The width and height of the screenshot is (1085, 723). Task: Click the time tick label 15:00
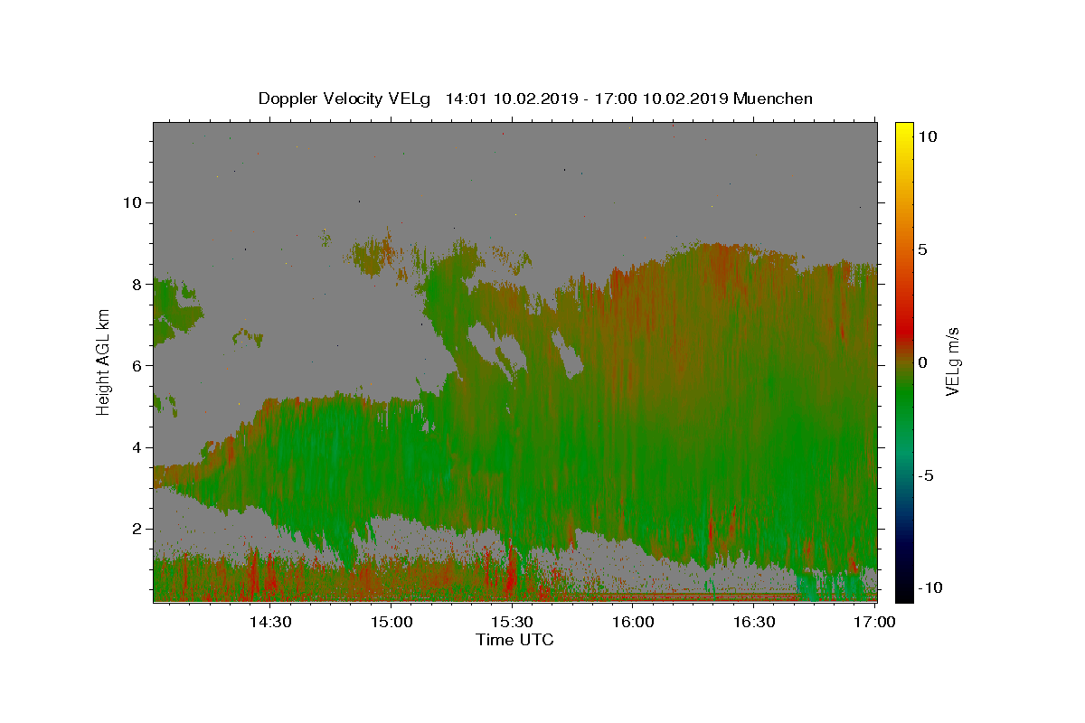point(392,622)
